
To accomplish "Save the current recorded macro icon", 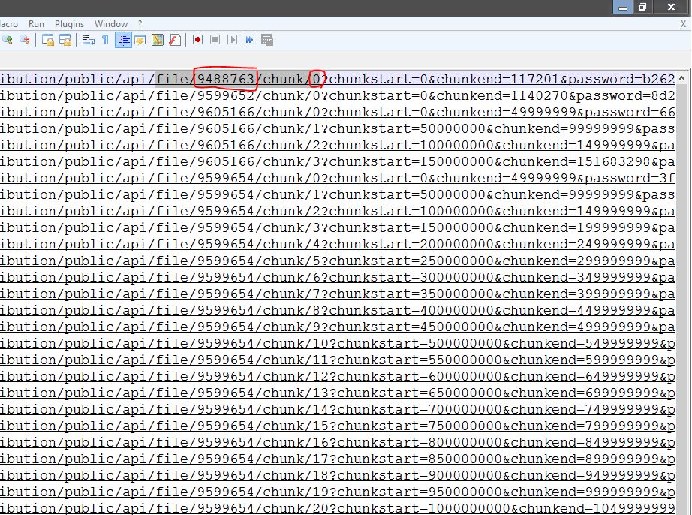I will click(267, 40).
